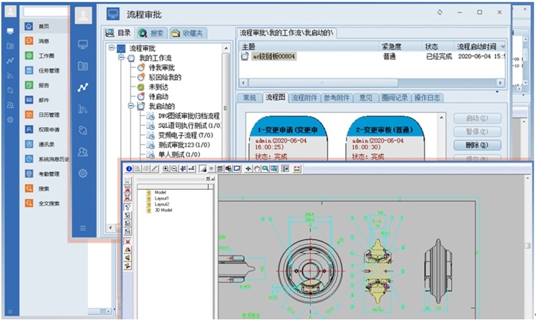The width and height of the screenshot is (536, 322).
Task: Click the zoom in magnifier in CAD toolbar
Action: click(x=167, y=168)
